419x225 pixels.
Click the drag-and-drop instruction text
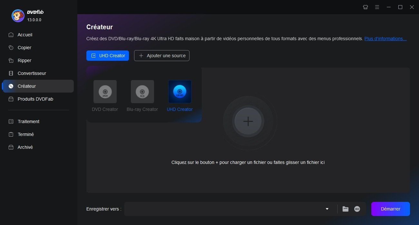248,162
